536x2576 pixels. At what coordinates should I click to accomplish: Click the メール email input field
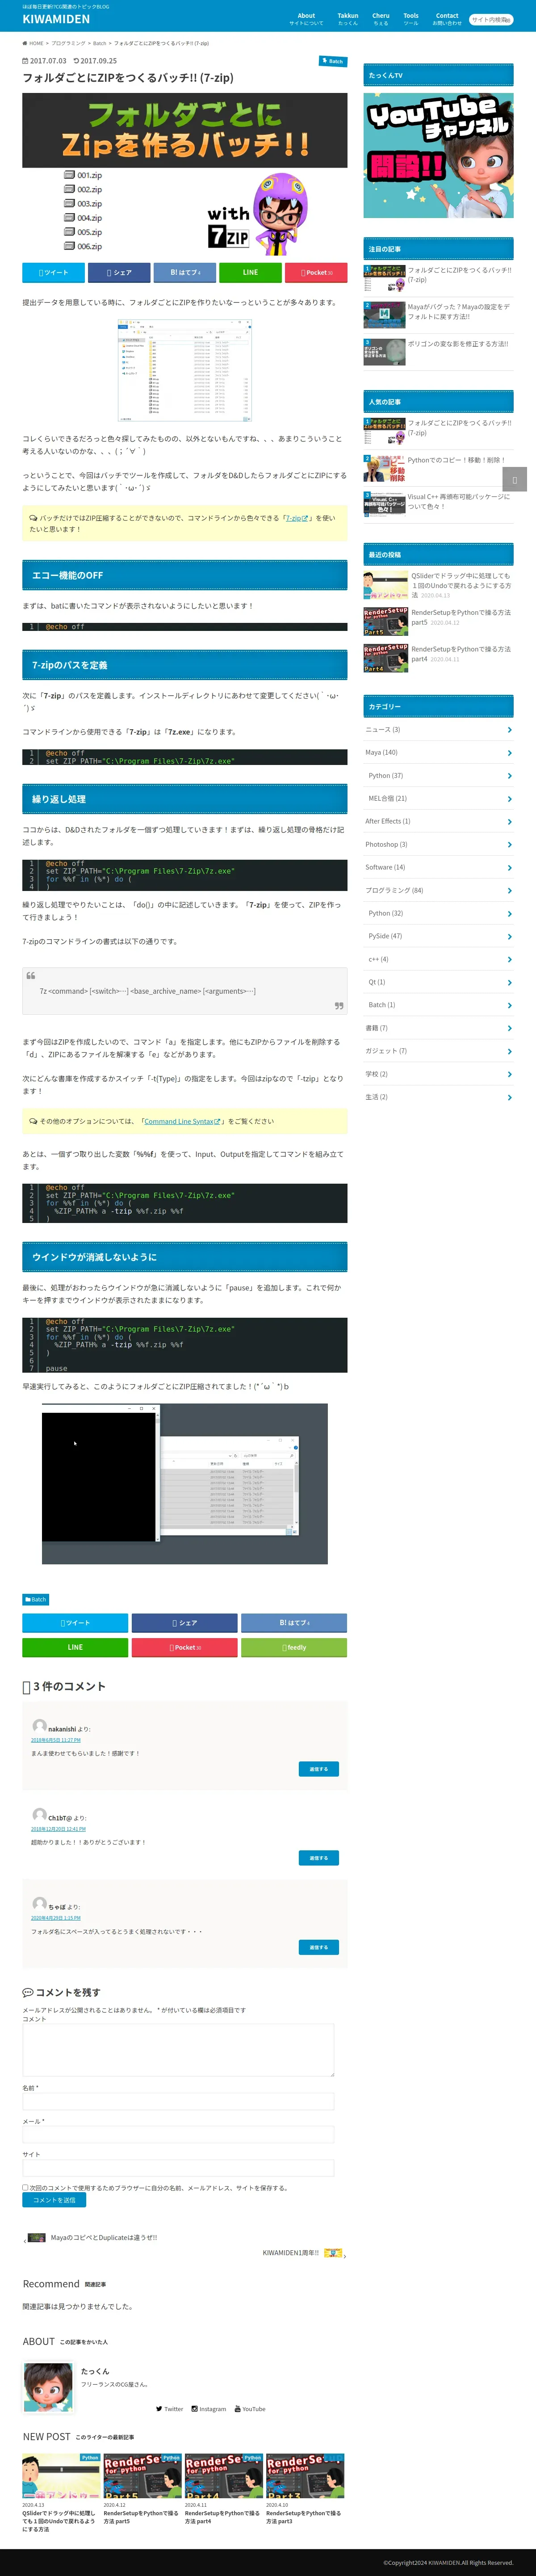(178, 2134)
